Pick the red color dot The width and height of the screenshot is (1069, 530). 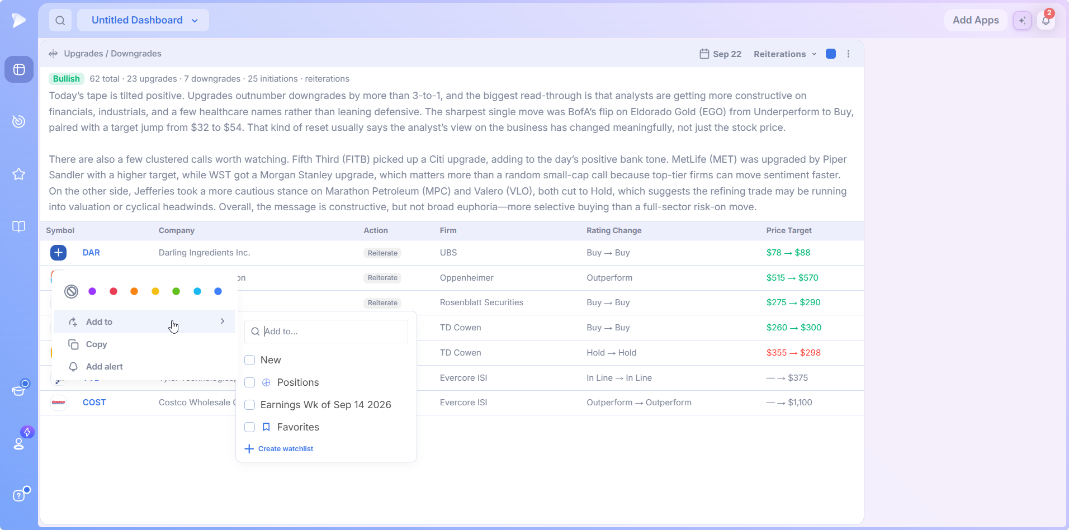[x=113, y=291]
